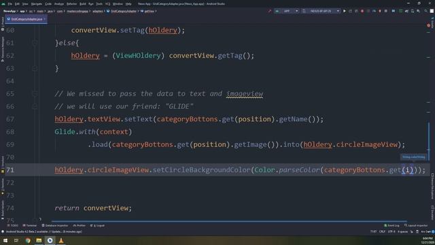The image size is (435, 245).
Task: Click the Arc Dark theme indicator
Action: tap(426, 231)
